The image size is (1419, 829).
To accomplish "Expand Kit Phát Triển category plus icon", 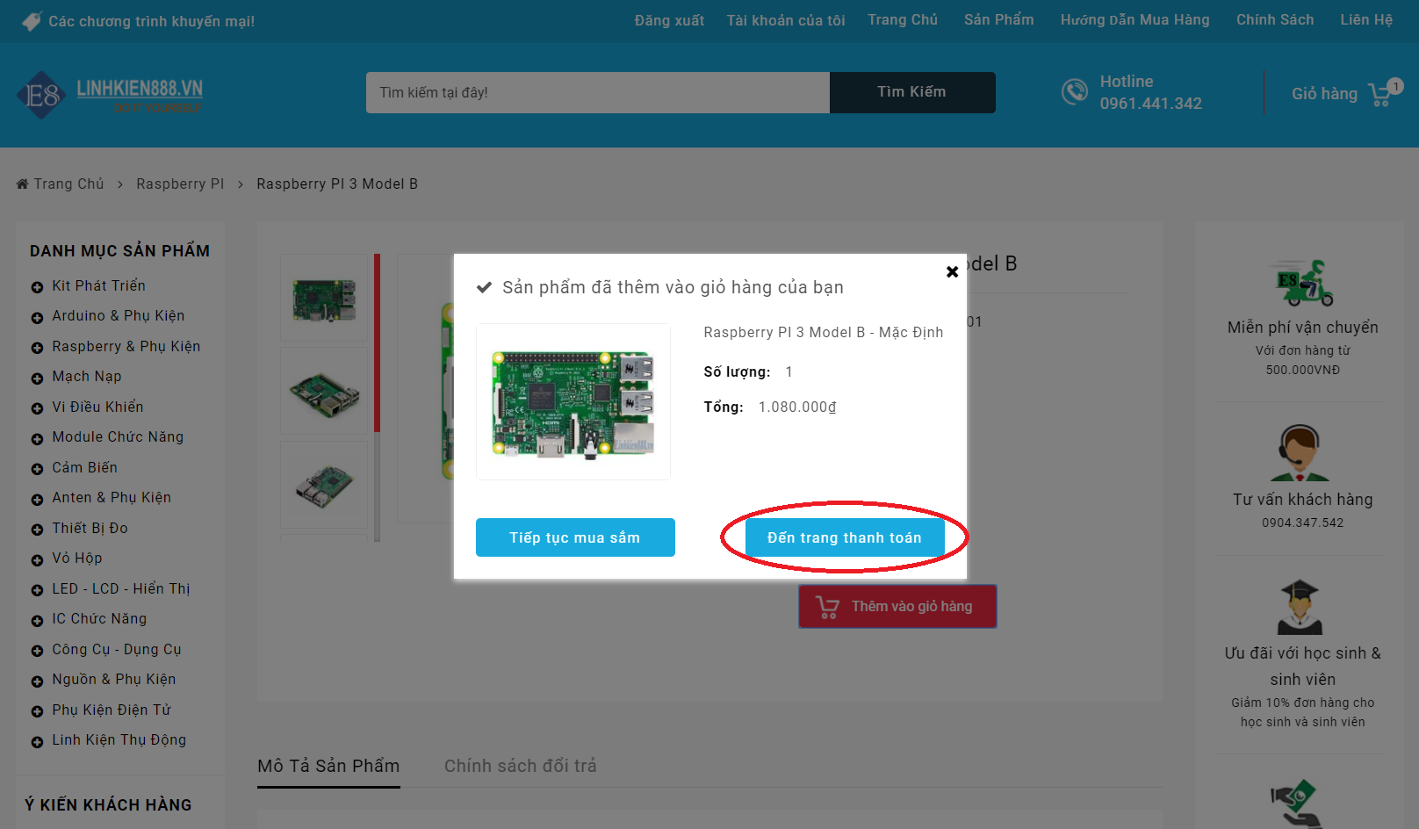I will (37, 287).
